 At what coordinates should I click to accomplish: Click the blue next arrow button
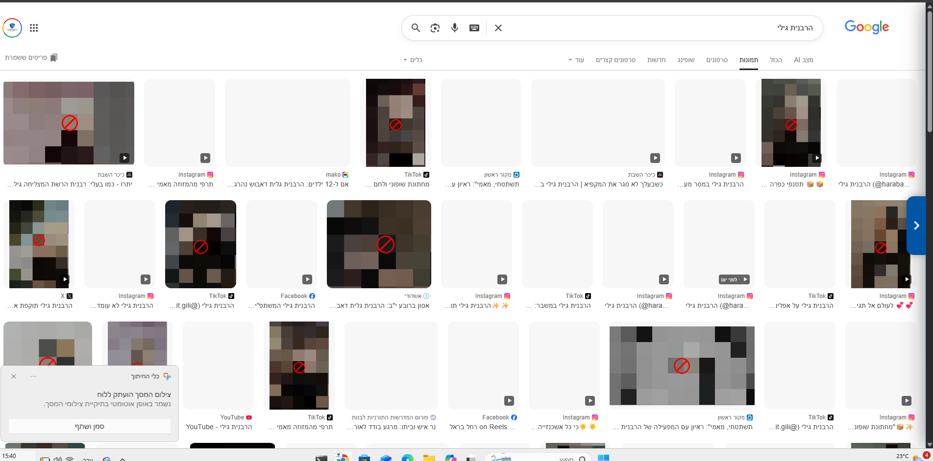click(916, 225)
